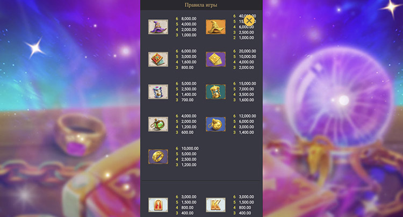The width and height of the screenshot is (403, 217).
Task: Select the red spellbook symbol
Action: (158, 59)
